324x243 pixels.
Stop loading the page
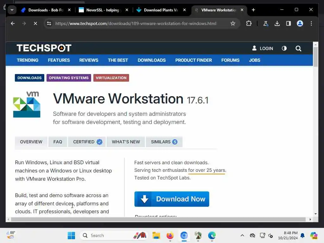coord(35,23)
